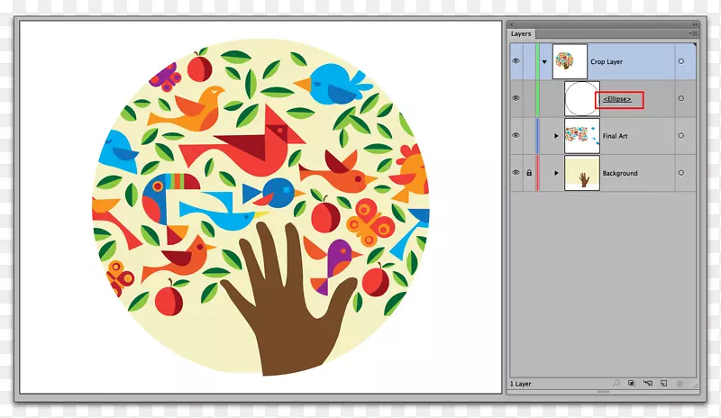Screen dimensions: 721x418
Task: Click the Delete Selection trash icon
Action: [680, 383]
